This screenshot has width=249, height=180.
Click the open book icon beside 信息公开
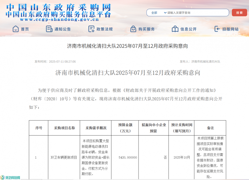coord(175,29)
